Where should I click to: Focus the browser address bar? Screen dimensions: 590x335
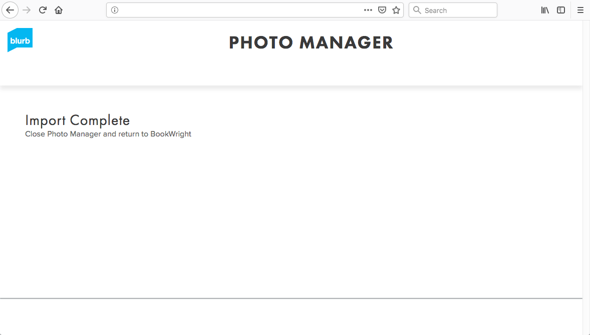[237, 10]
